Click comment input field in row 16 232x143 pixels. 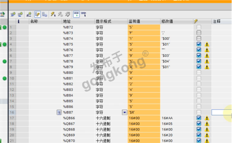(x=222, y=112)
